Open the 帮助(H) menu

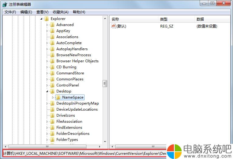[x=79, y=12]
